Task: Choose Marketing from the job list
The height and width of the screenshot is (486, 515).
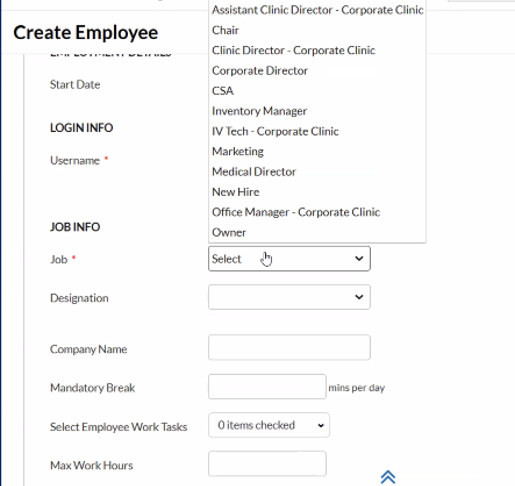Action: 317,151
